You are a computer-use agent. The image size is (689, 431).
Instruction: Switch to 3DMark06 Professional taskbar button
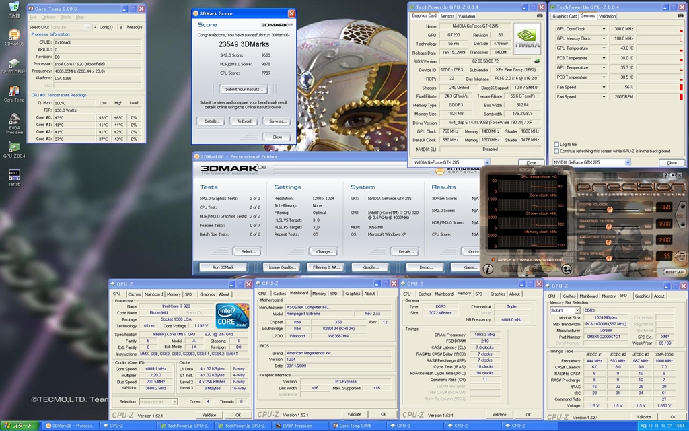70,426
